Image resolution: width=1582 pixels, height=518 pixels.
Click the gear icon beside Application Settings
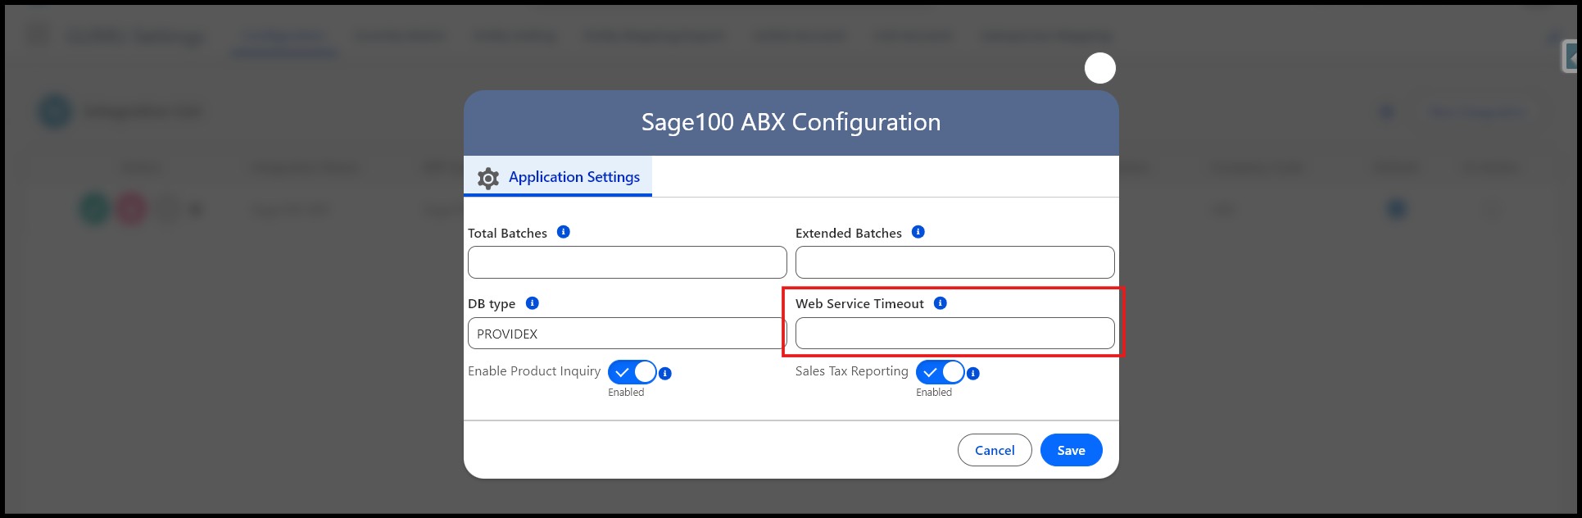[x=488, y=178]
